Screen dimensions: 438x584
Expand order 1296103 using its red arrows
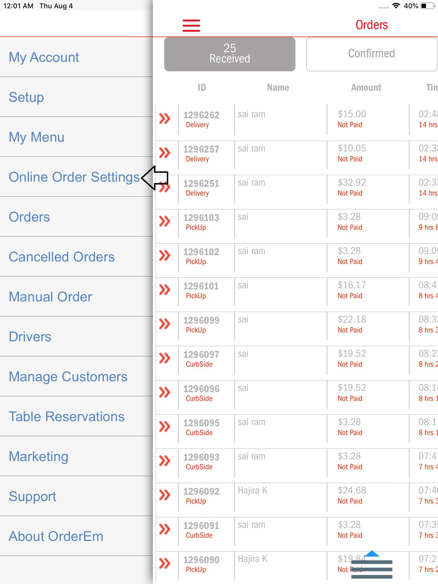165,221
